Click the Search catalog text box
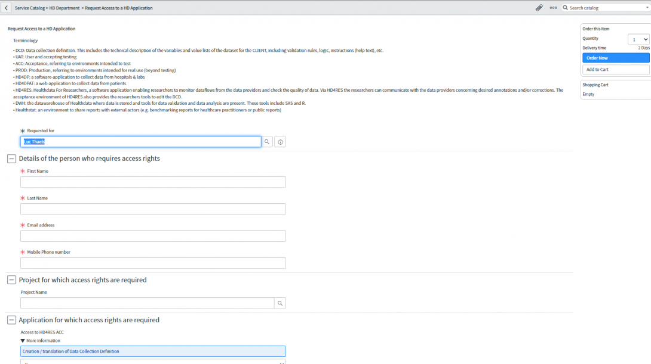The height and width of the screenshot is (364, 651). pos(606,8)
